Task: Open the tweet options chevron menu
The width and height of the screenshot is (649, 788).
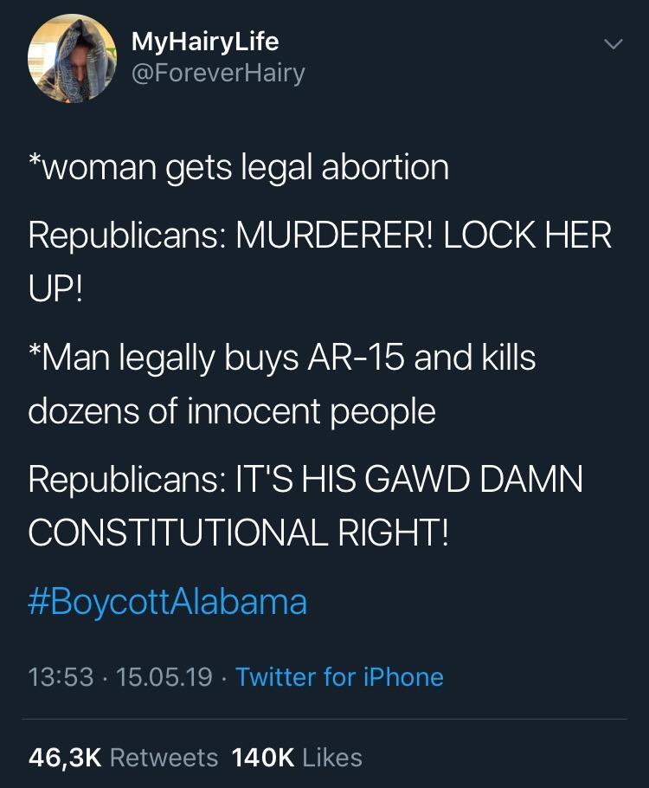Action: 613,44
